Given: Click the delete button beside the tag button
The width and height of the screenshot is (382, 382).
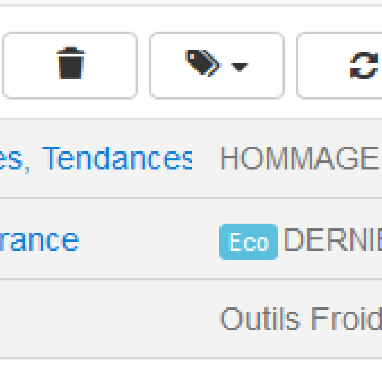Looking at the screenshot, I should [70, 65].
